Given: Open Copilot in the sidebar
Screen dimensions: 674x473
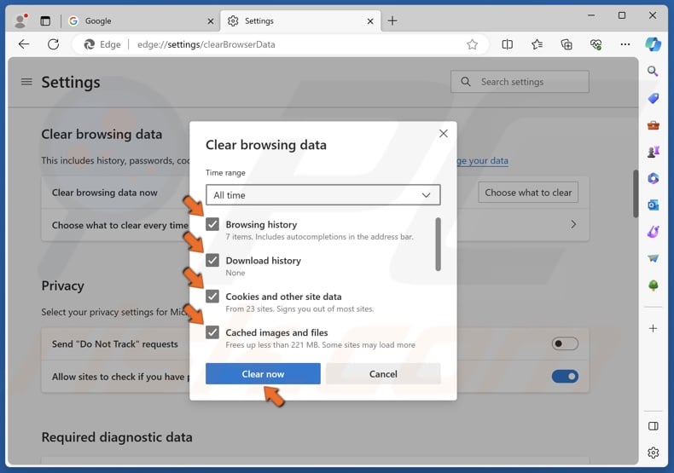Looking at the screenshot, I should (653, 44).
